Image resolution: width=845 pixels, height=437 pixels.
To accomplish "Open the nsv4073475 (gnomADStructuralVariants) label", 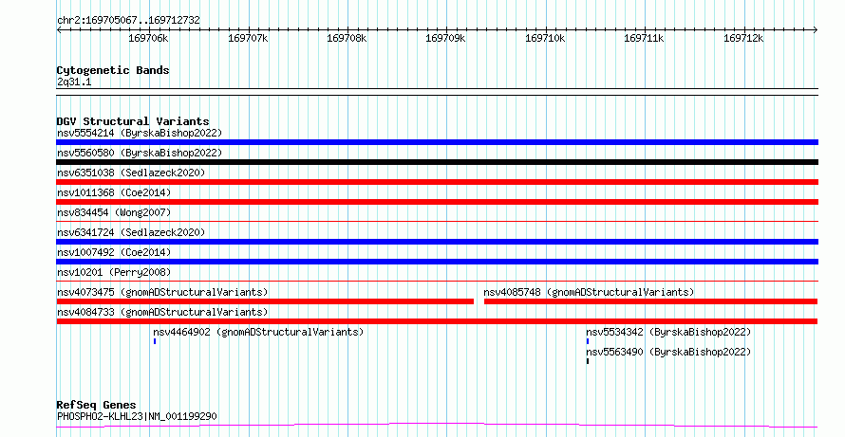I will click(x=162, y=292).
